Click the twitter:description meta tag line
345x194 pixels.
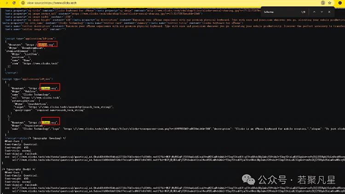tap(175, 26)
